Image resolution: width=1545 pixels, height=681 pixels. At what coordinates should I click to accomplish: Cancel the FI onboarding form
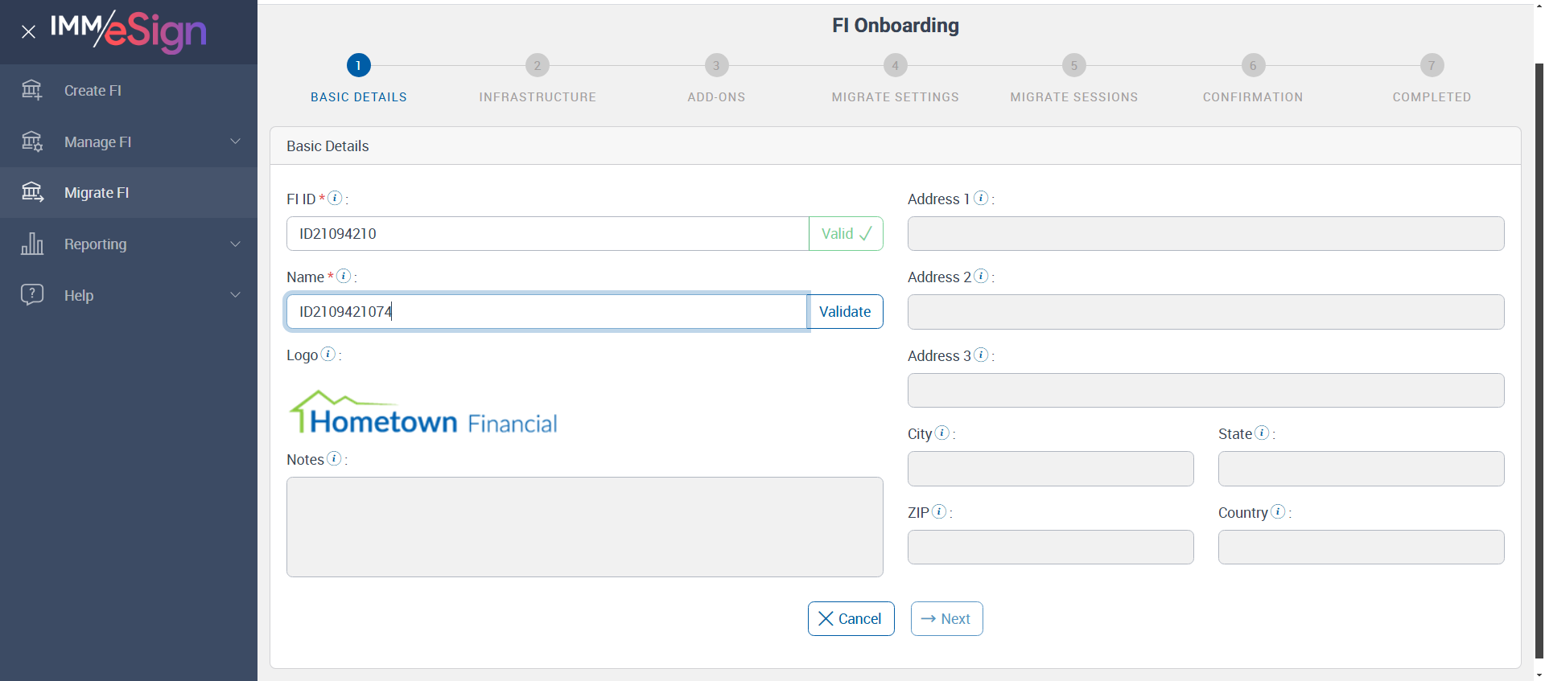(x=851, y=619)
